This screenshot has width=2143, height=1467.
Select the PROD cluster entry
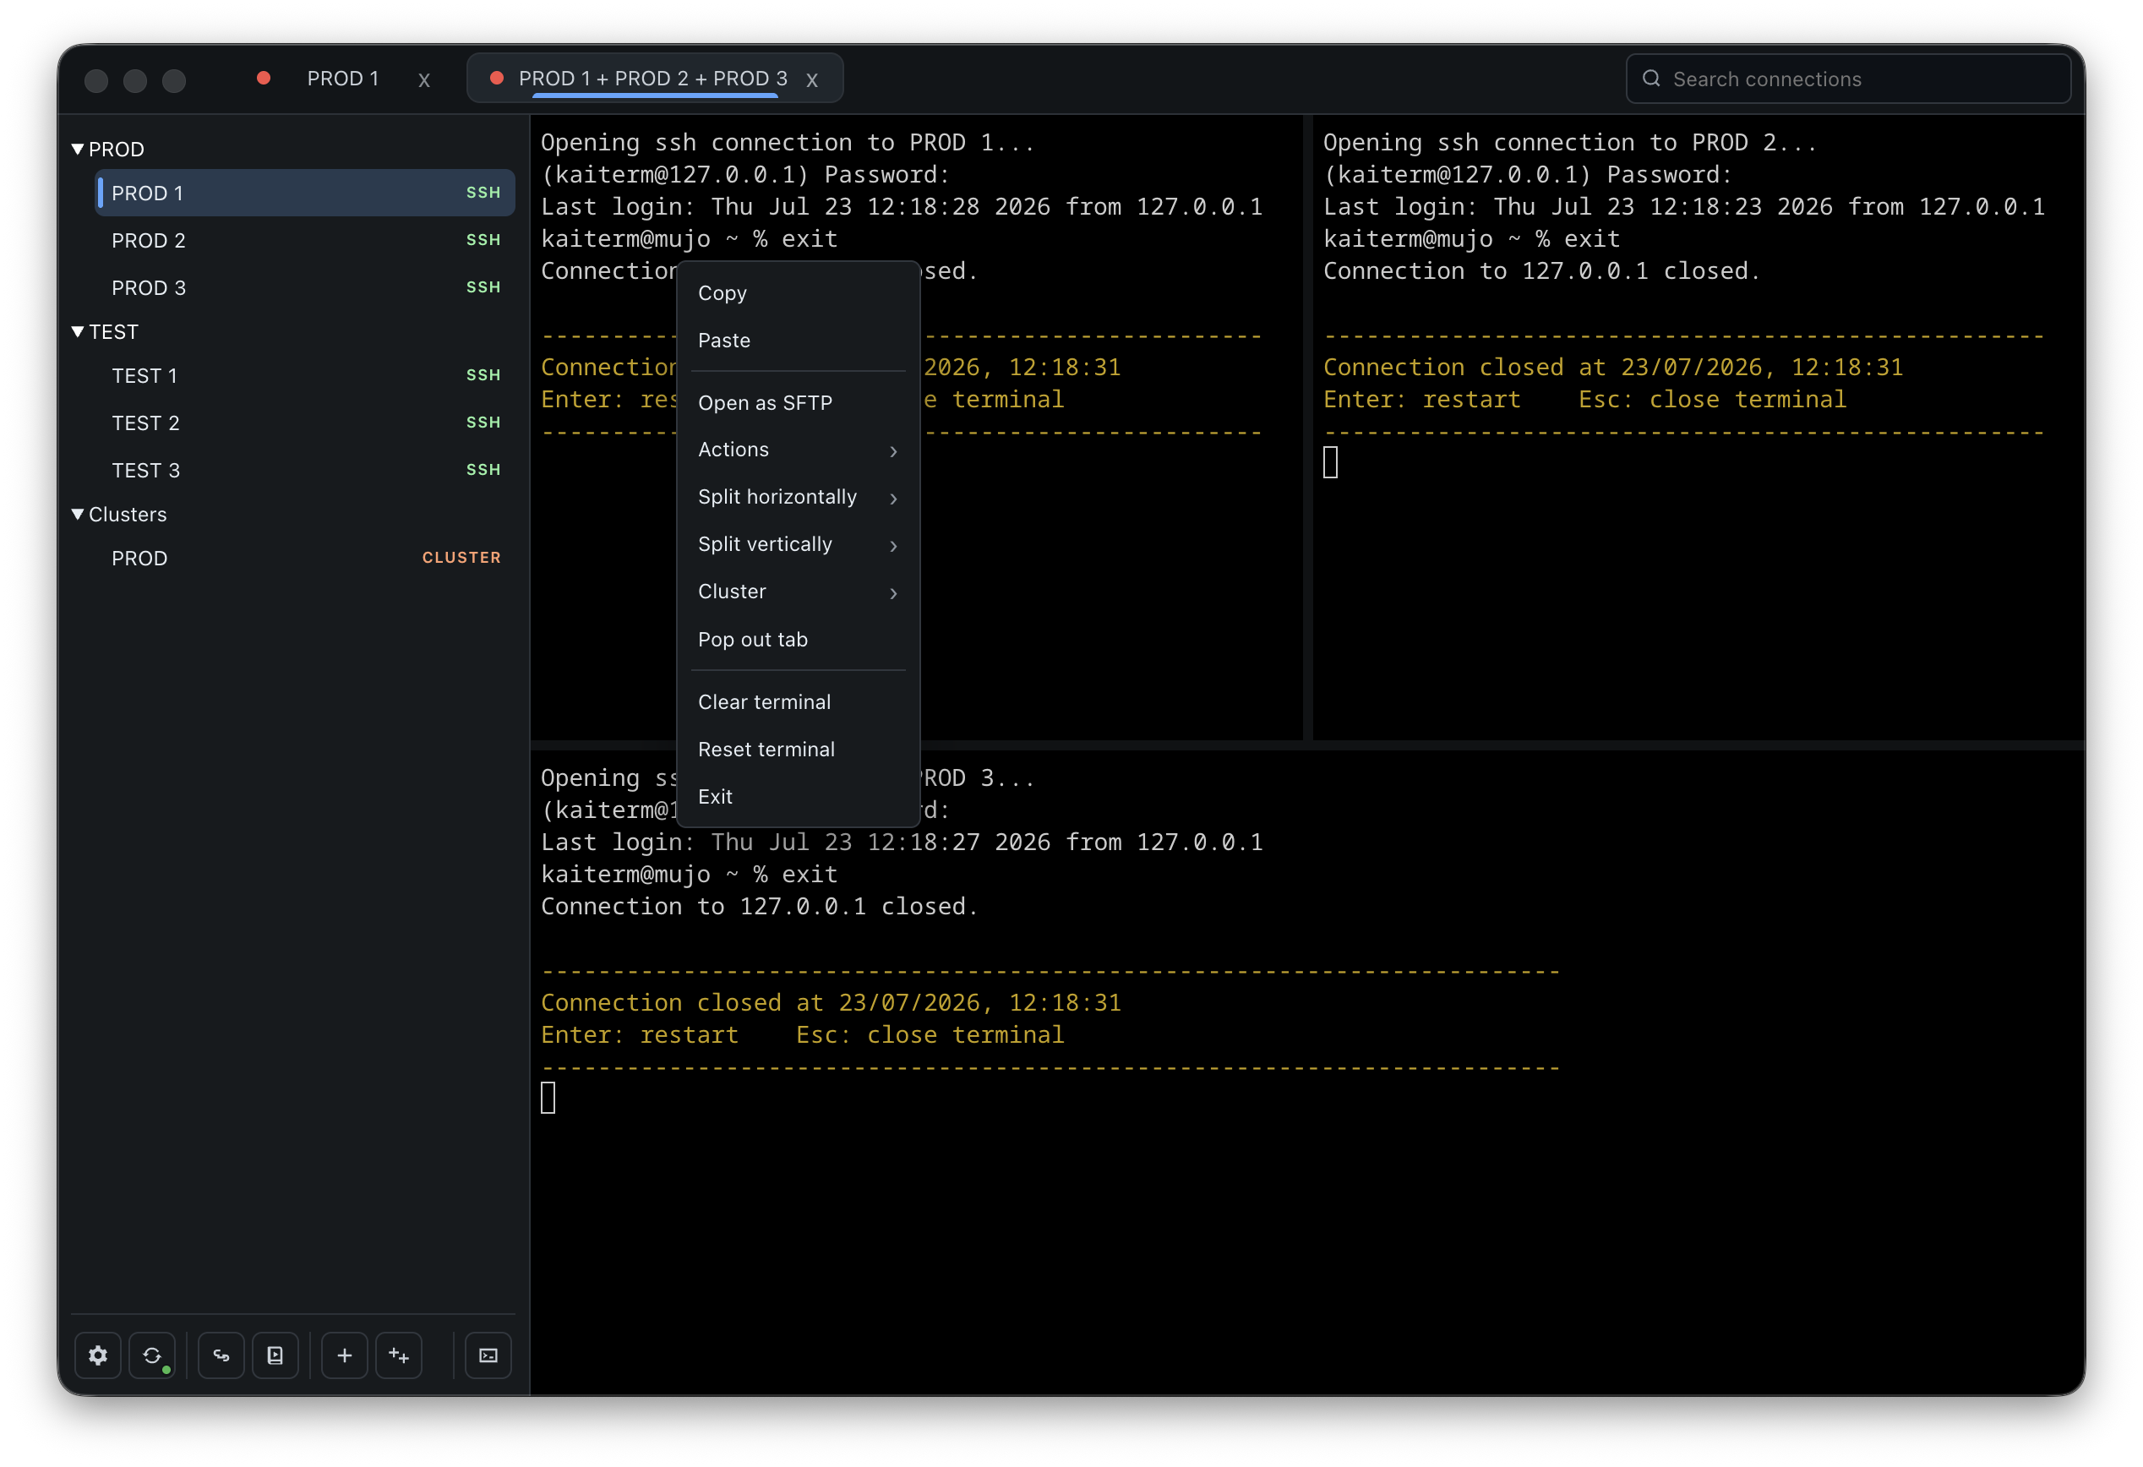[304, 558]
